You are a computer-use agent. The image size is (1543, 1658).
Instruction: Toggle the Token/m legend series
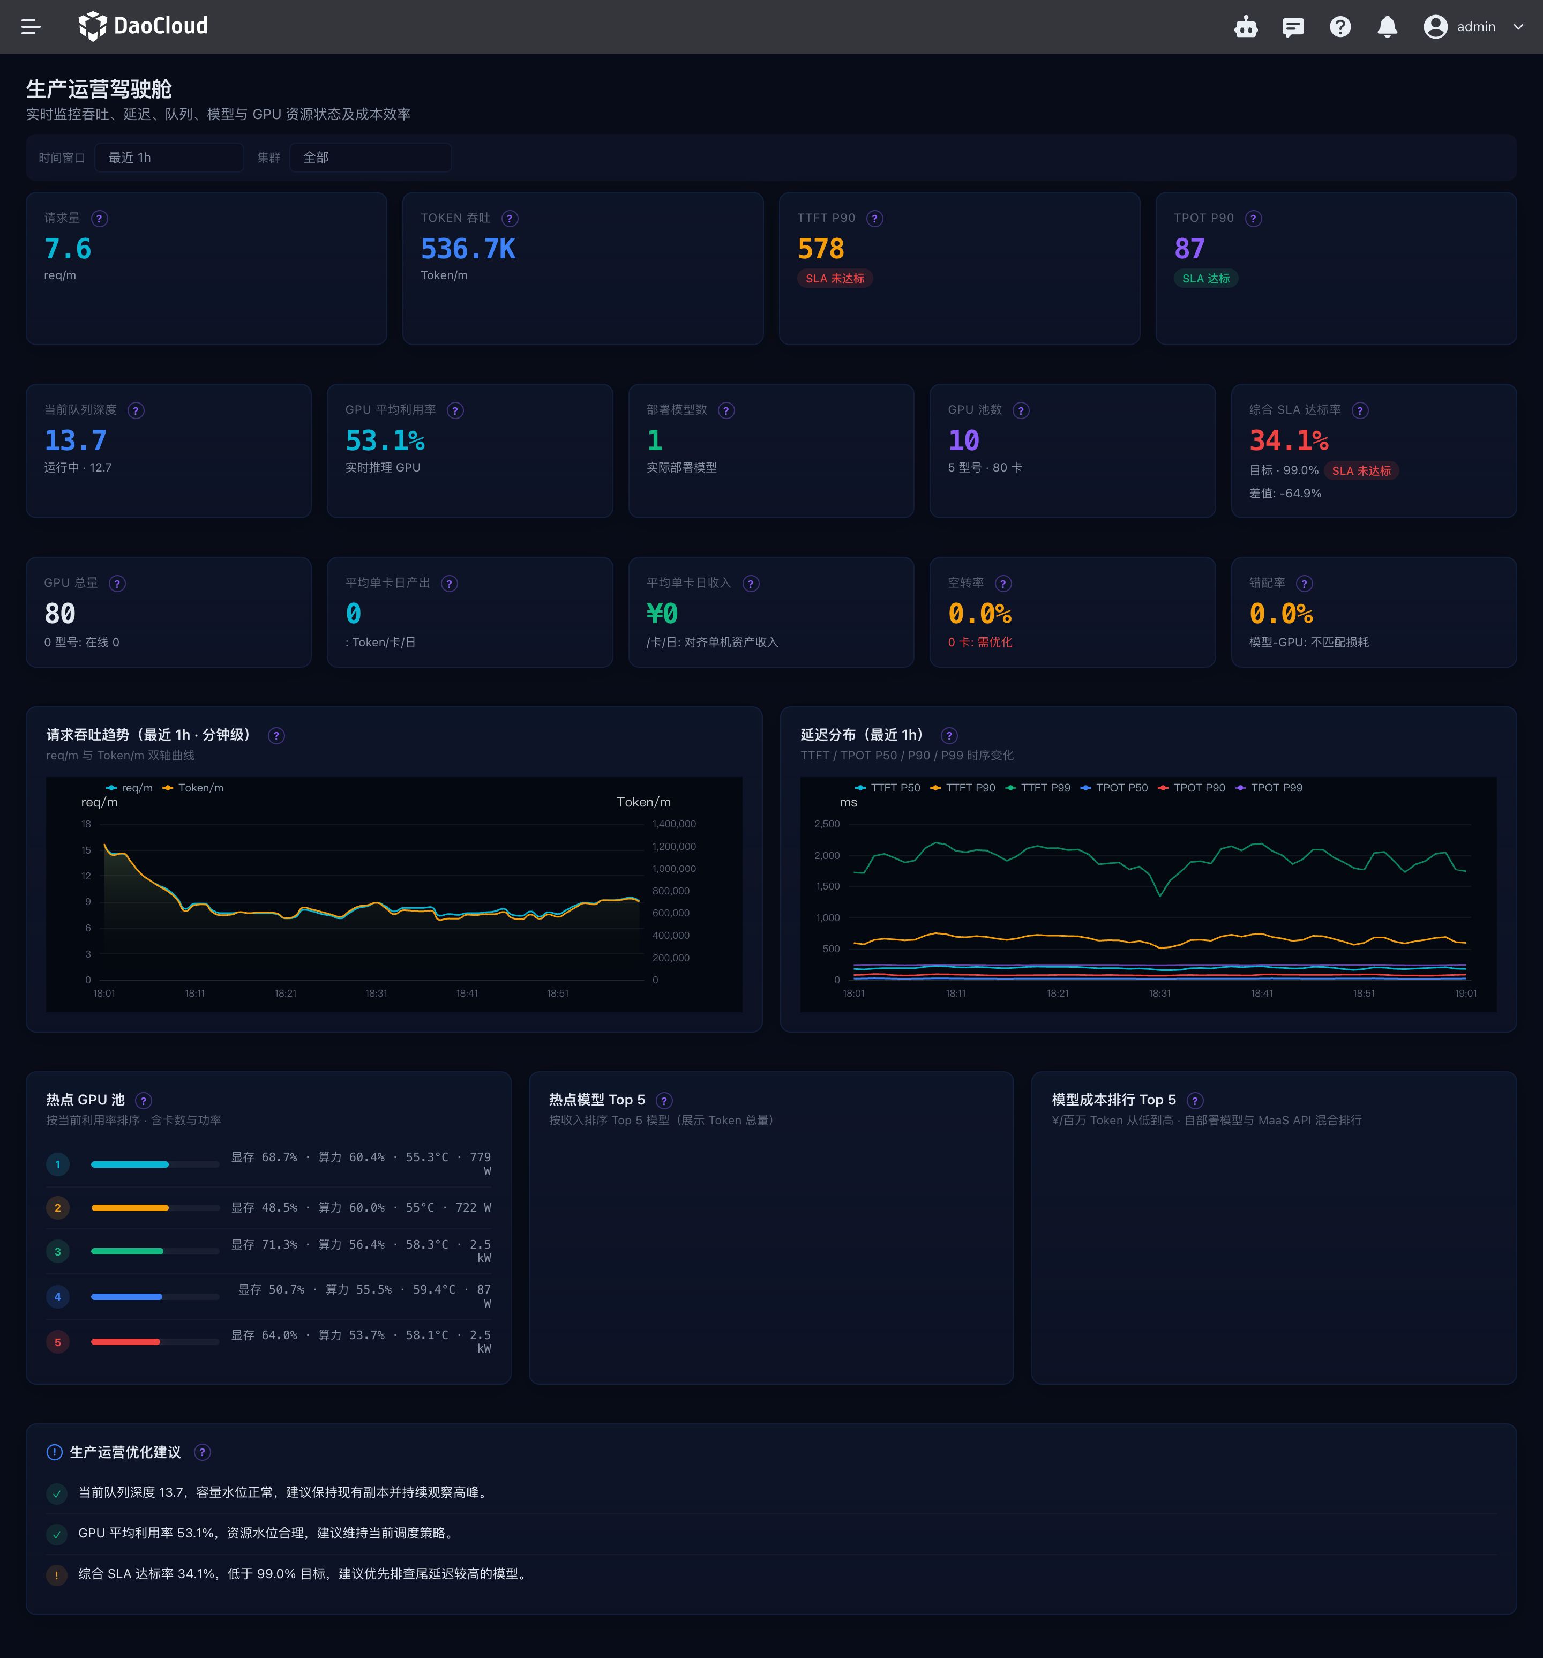click(193, 788)
